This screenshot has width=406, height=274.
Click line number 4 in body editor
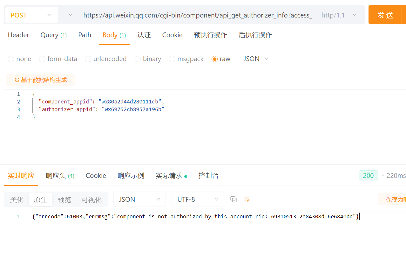(x=18, y=117)
